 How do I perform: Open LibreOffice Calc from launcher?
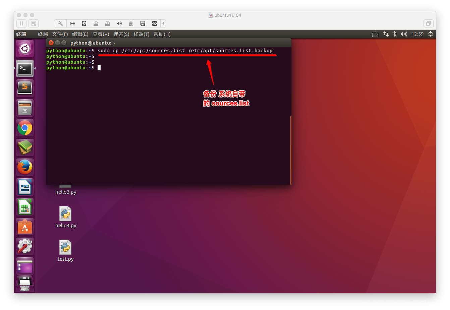pos(25,207)
